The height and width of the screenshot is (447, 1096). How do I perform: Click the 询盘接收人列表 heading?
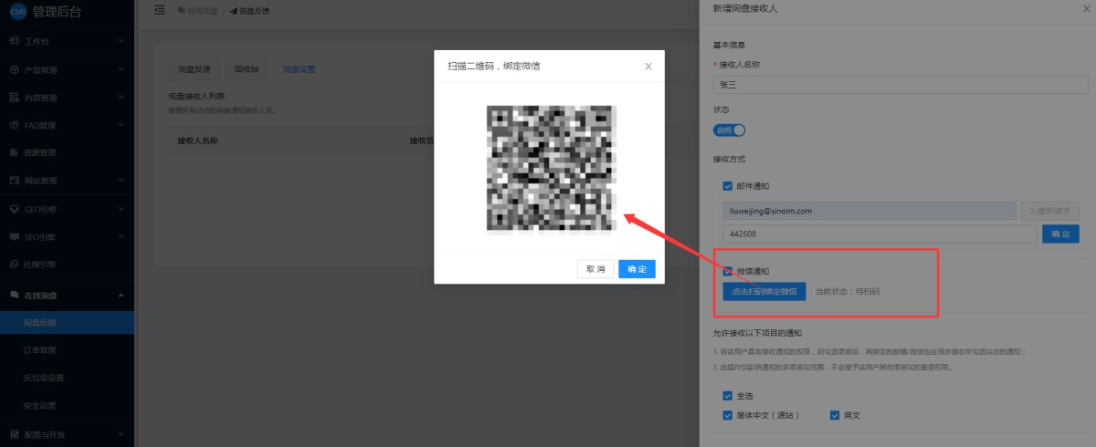click(x=196, y=96)
